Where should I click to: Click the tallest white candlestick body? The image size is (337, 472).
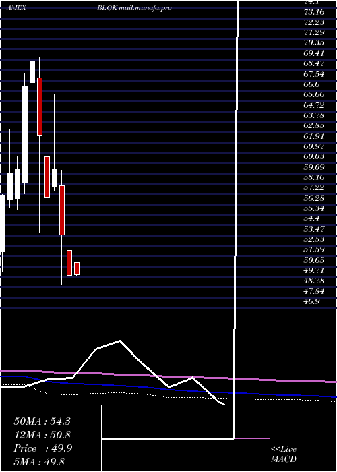(x=25, y=134)
